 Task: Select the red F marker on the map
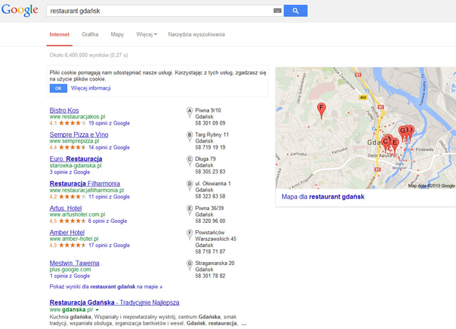pyautogui.click(x=321, y=110)
